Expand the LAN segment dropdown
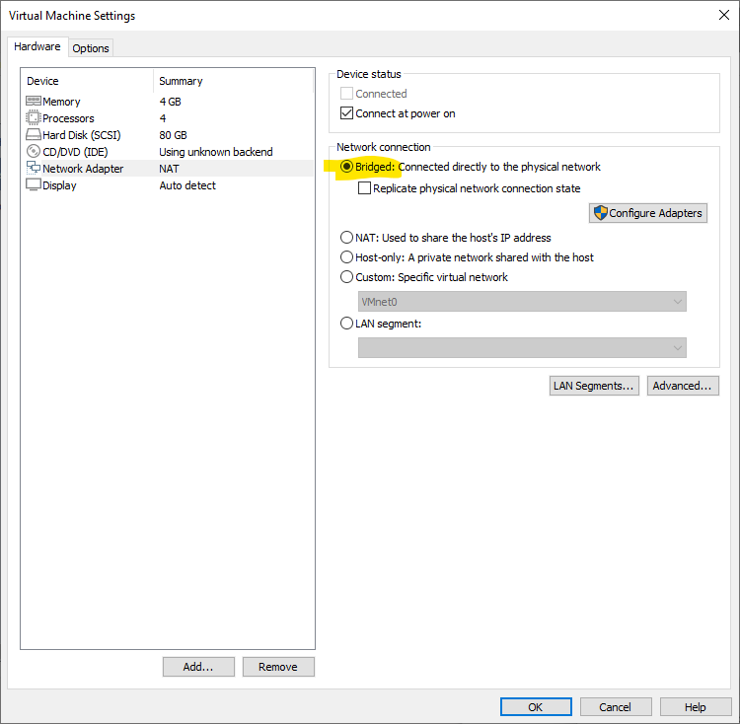 (x=677, y=347)
